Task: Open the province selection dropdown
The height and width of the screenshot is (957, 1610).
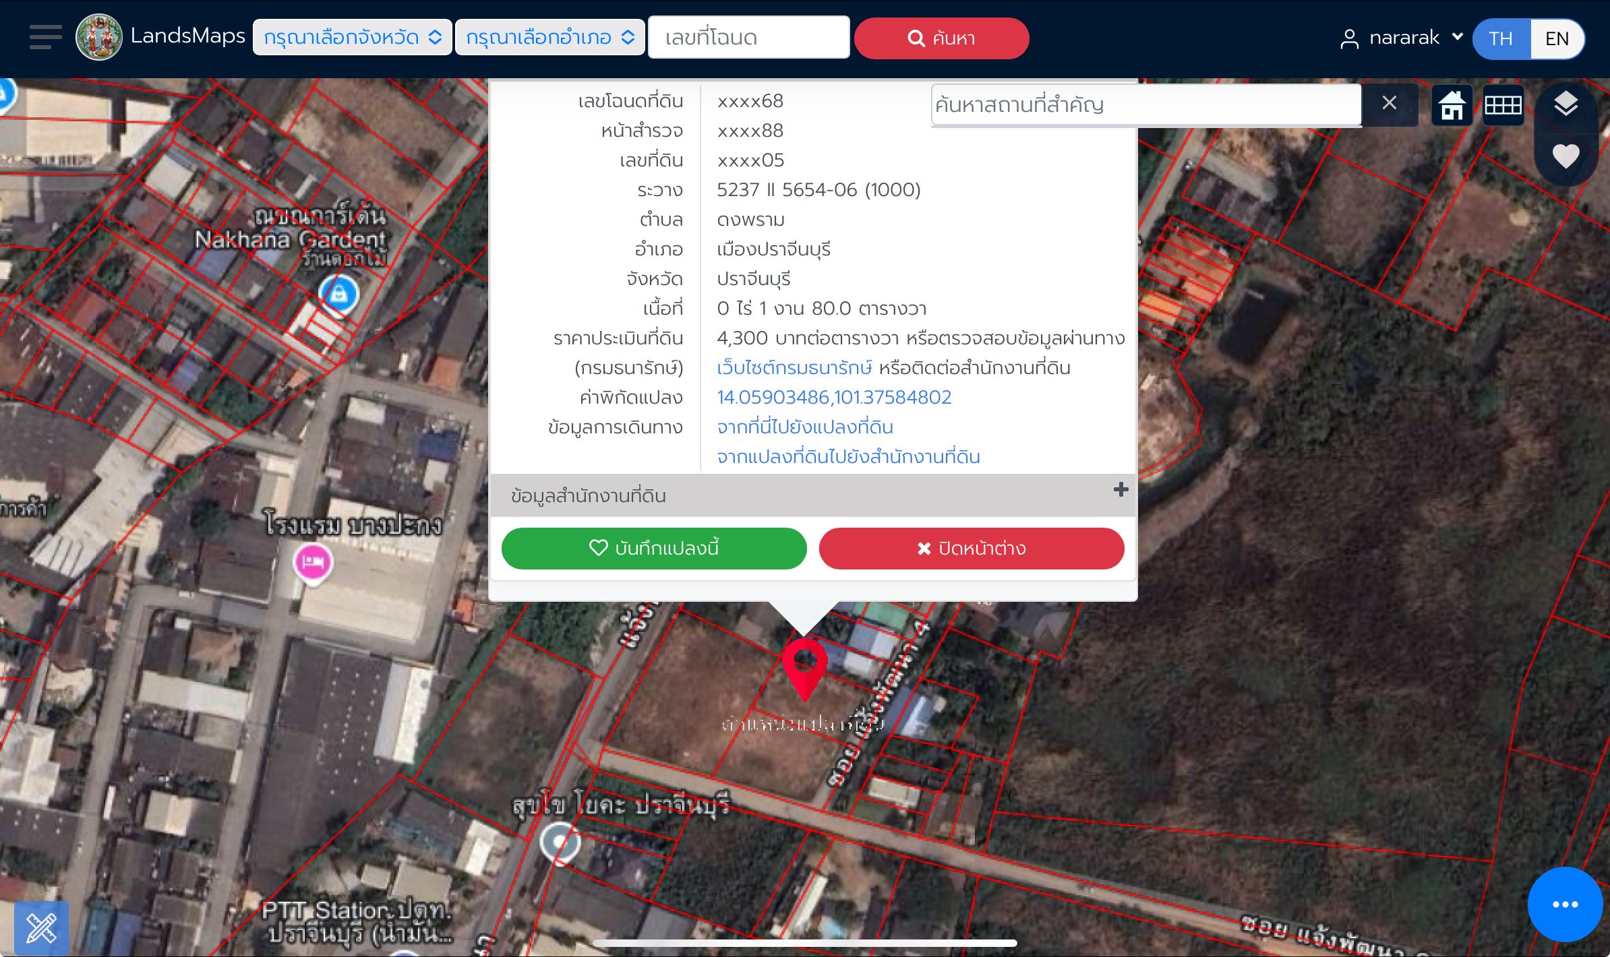Action: tap(352, 37)
